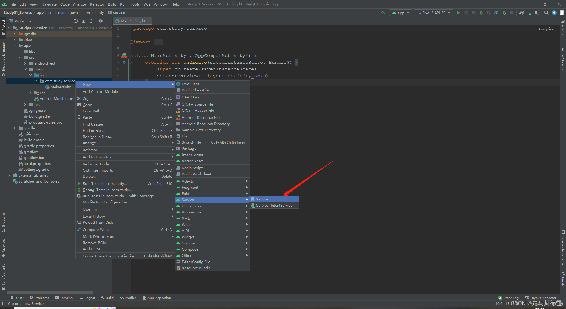Click the Search Everywhere magnifier icon
The width and height of the screenshot is (566, 309).
point(547,13)
